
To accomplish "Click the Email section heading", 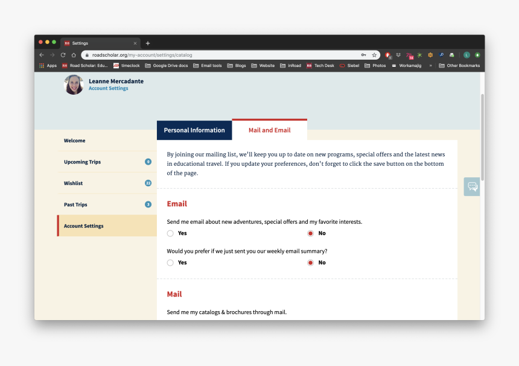I will point(177,204).
